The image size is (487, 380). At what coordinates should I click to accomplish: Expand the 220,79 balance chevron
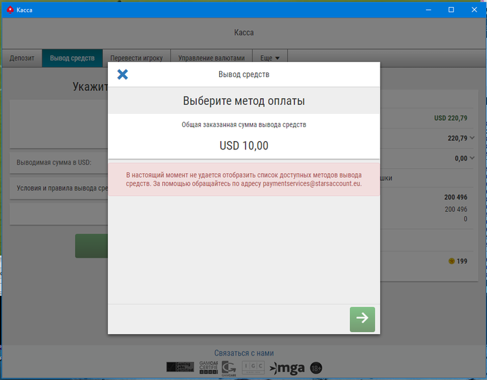point(472,138)
